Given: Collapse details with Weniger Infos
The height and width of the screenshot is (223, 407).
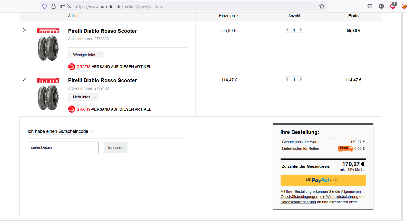Looking at the screenshot, I should (86, 55).
